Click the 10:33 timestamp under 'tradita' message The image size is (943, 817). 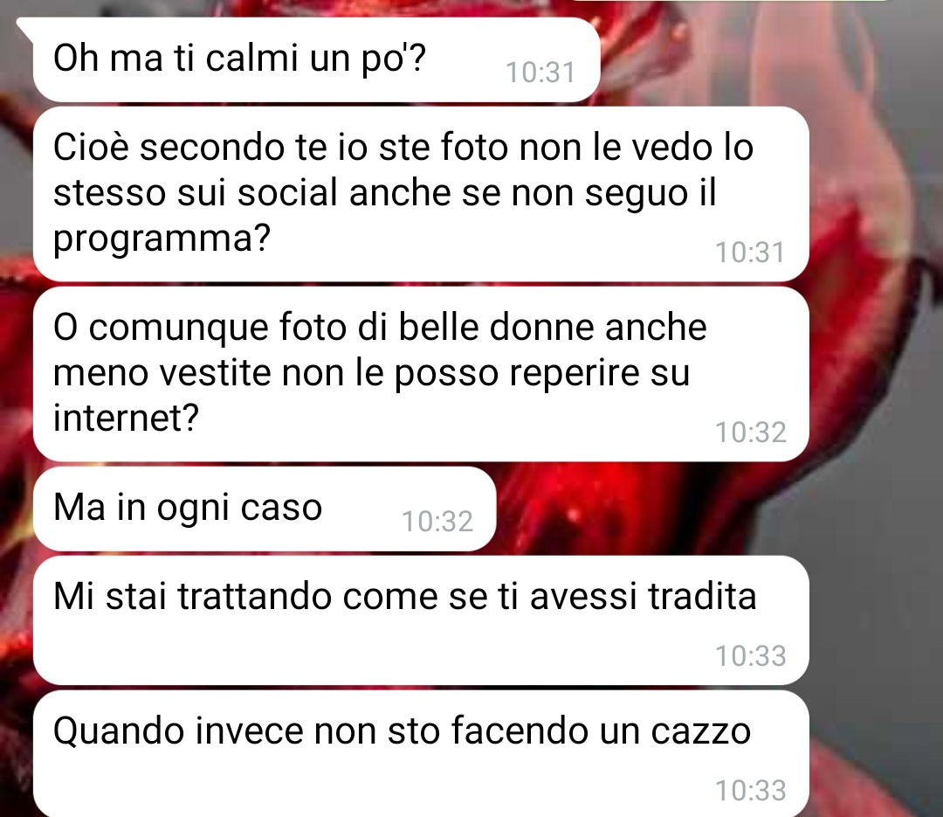click(x=750, y=655)
